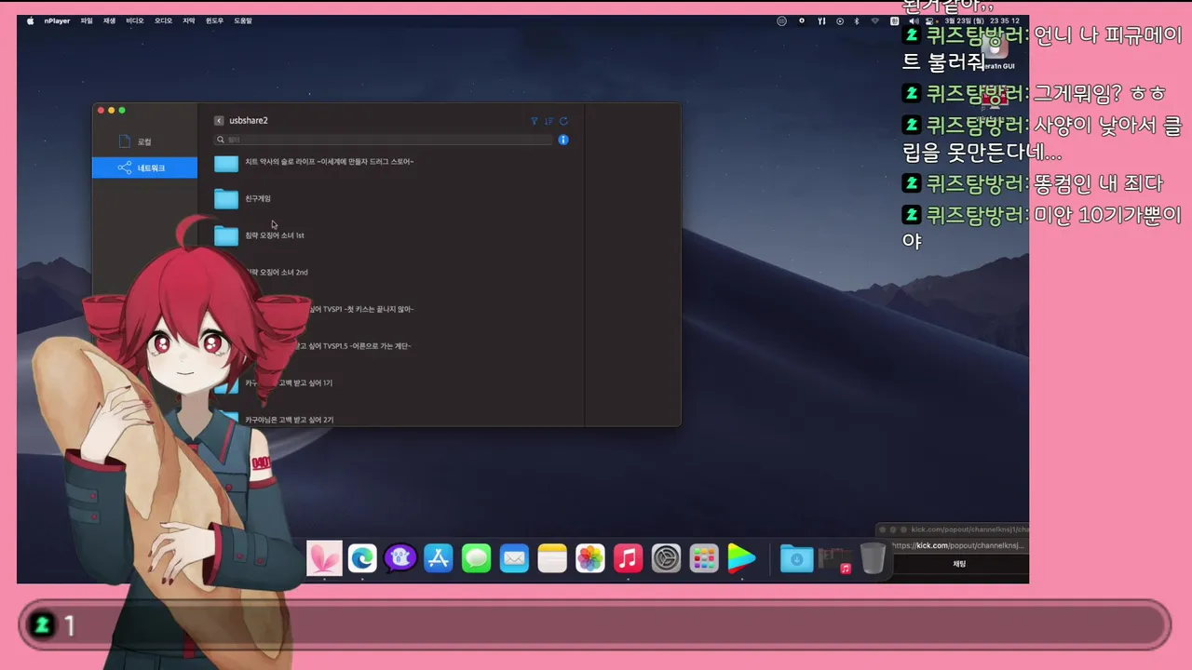This screenshot has width=1192, height=670.
Task: Open the Apple menu
Action: tap(30, 20)
